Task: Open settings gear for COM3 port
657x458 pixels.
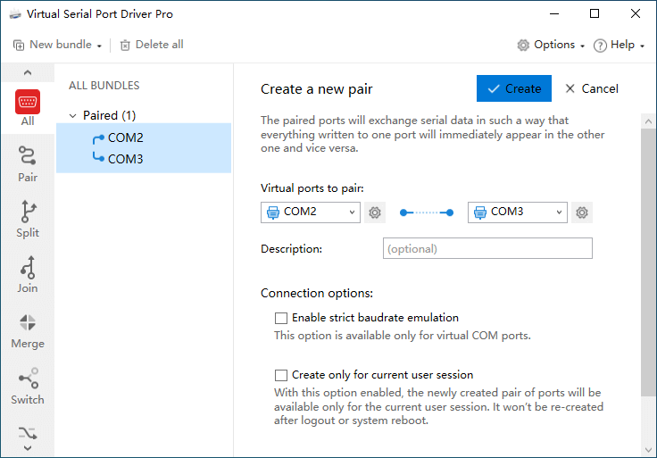Action: tap(582, 212)
